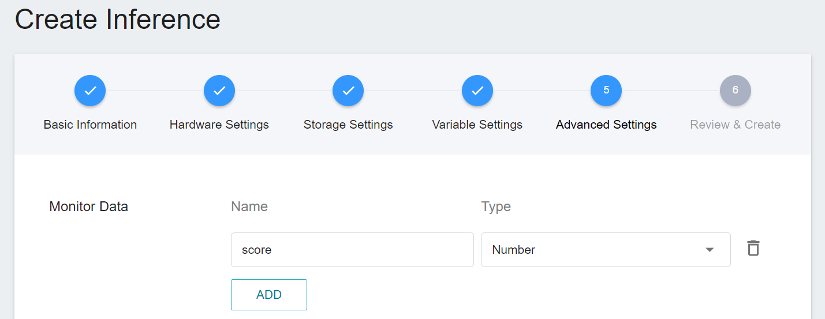
Task: Click the Create Inference page heading
Action: pos(118,18)
